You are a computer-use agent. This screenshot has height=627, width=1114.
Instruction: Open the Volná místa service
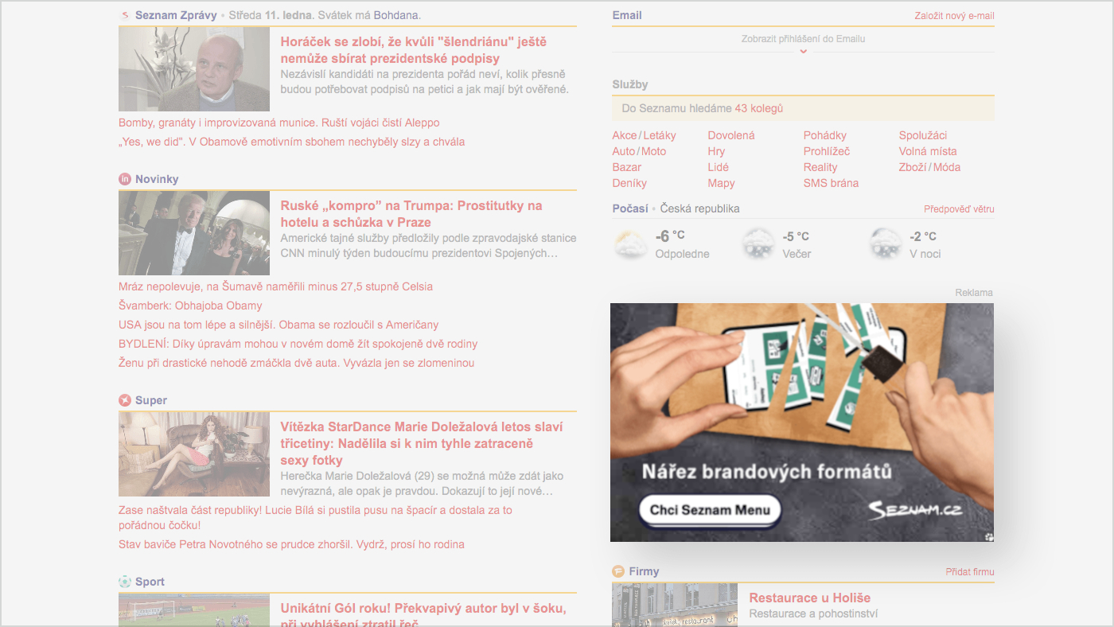tap(928, 151)
